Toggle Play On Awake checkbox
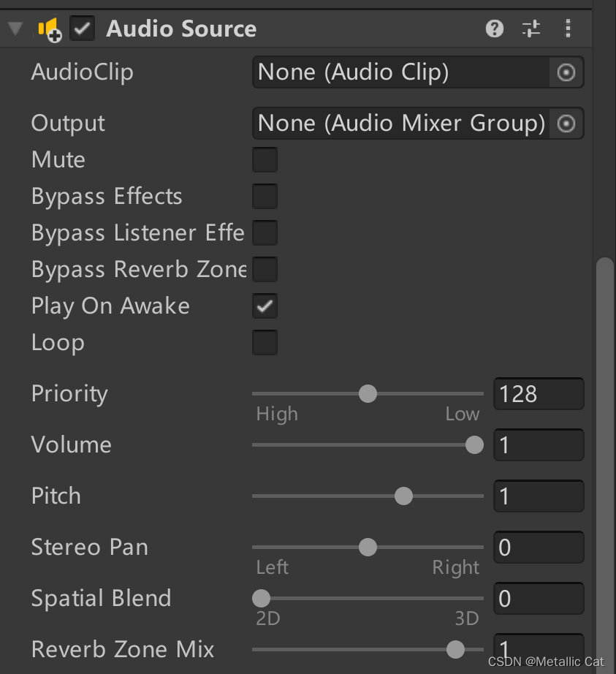Screen dimensions: 616x674 tap(265, 306)
